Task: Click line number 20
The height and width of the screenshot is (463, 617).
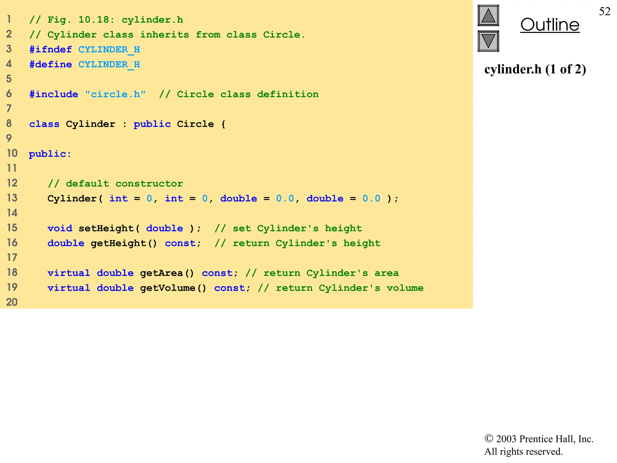Action: tap(12, 302)
